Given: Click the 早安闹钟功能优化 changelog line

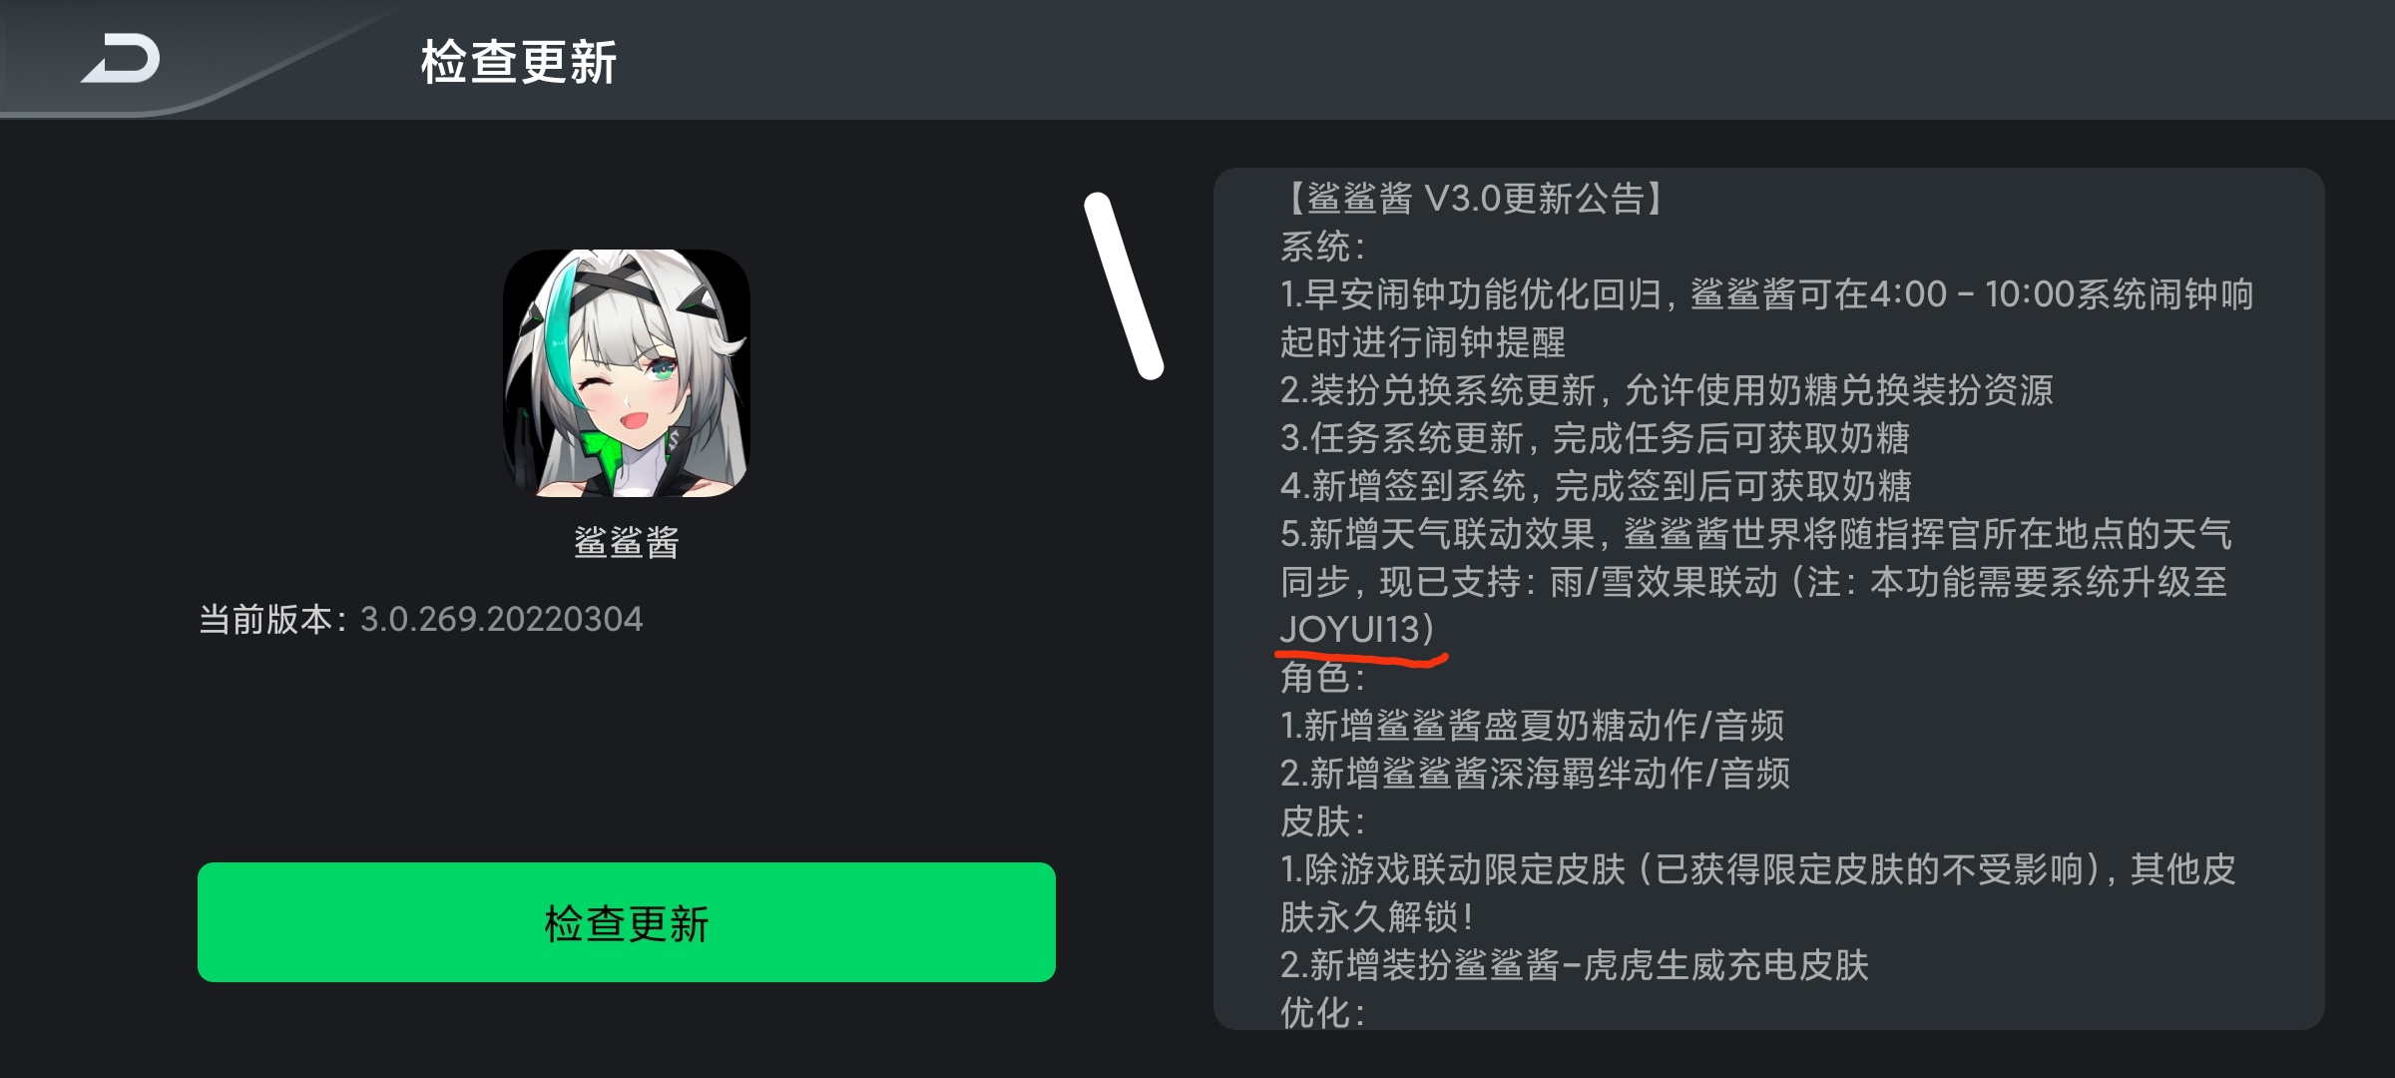Looking at the screenshot, I should click(1766, 317).
